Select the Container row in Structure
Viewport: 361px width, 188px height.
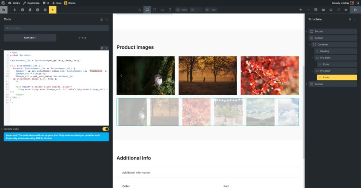[334, 44]
